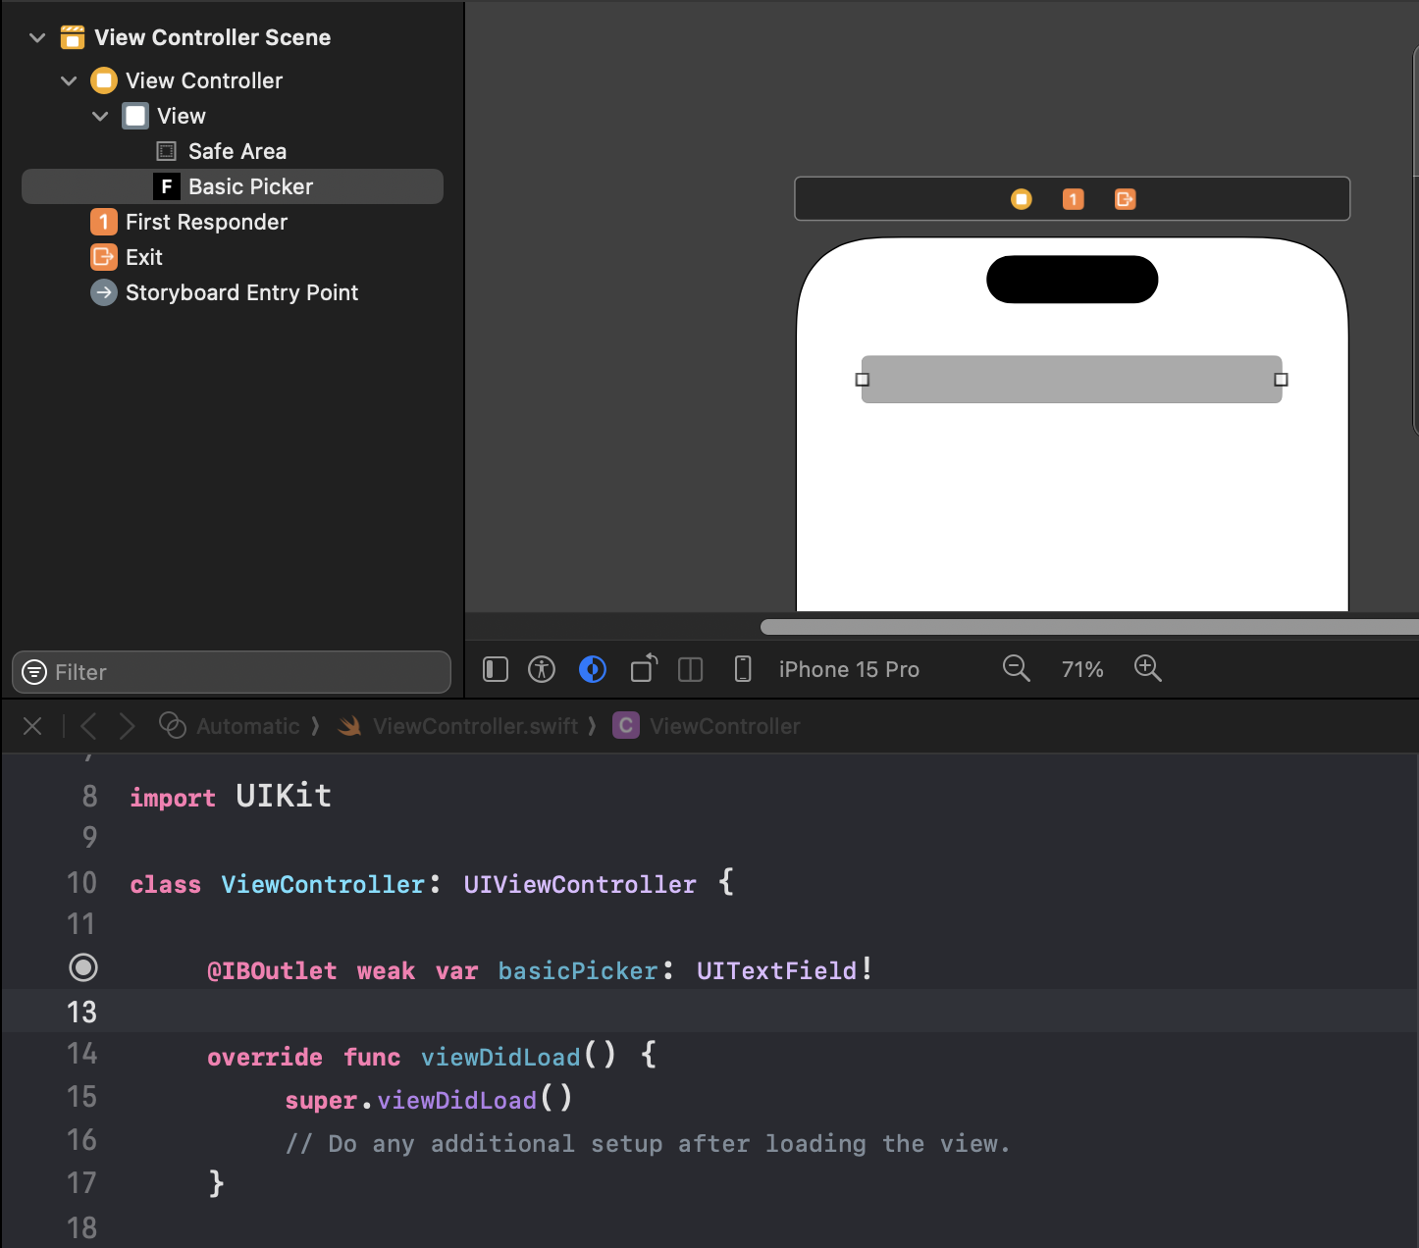Click inside the outline Filter field

(232, 672)
